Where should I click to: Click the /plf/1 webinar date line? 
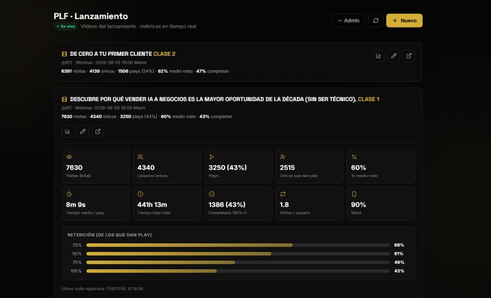tap(103, 108)
